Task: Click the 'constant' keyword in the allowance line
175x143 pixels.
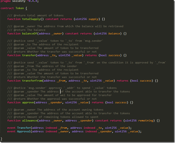Action: click(102, 120)
